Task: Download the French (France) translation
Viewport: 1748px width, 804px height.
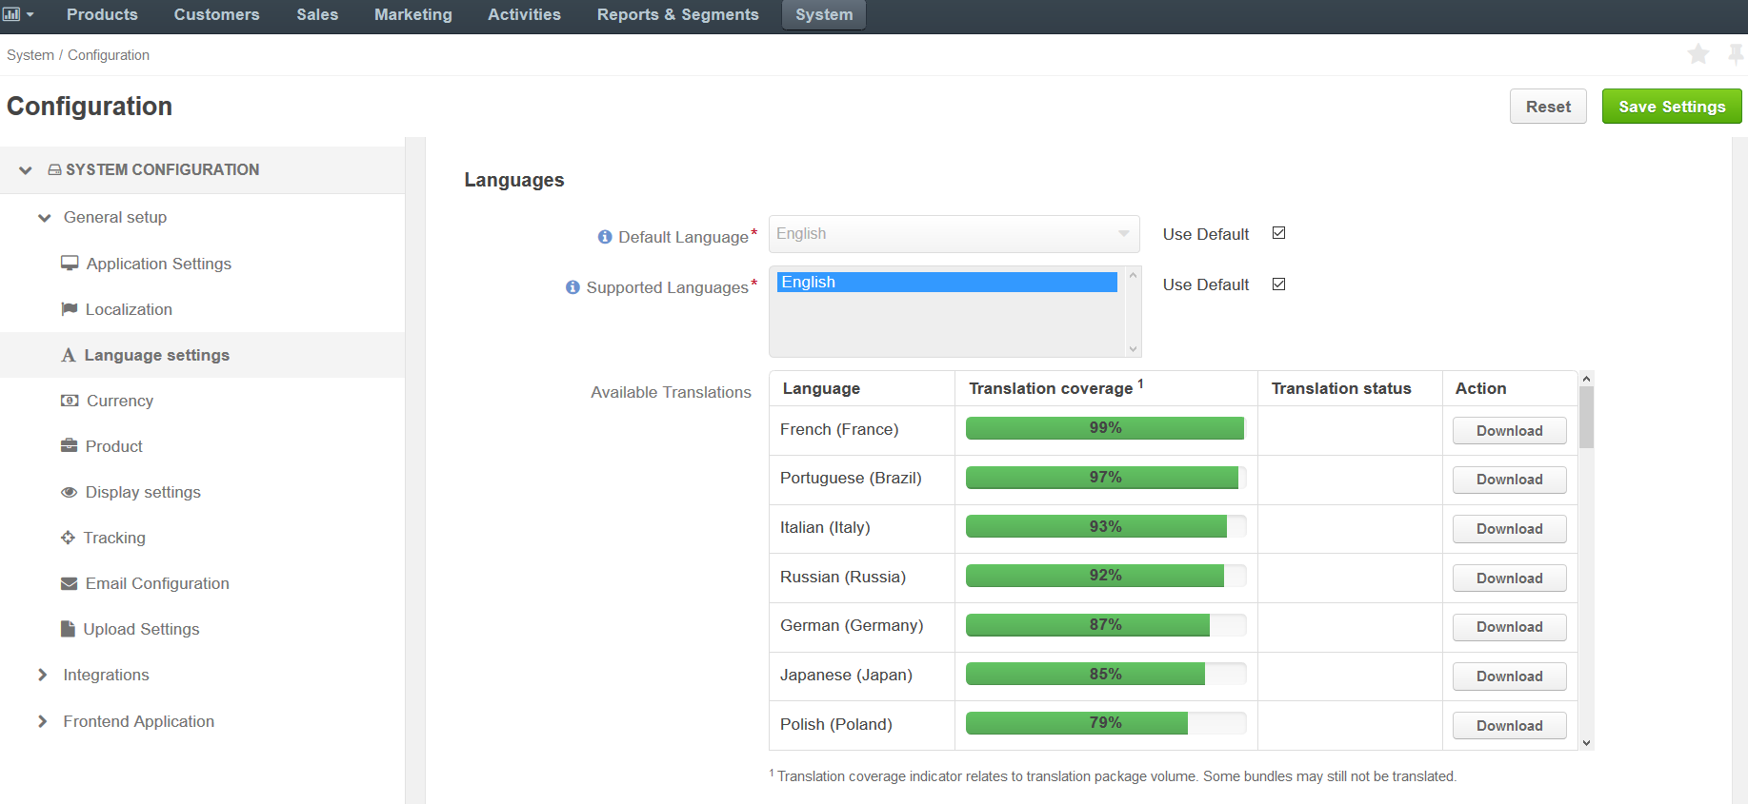Action: [1509, 431]
